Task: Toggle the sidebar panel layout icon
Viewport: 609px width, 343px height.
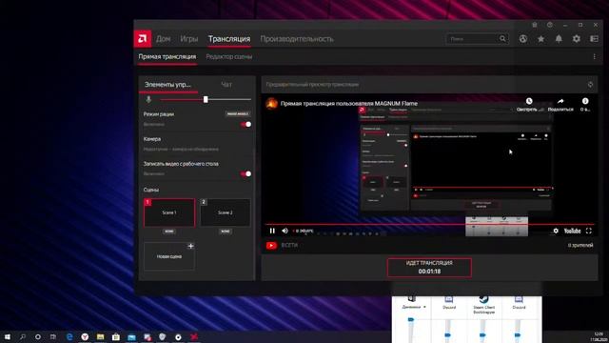Action: (x=594, y=39)
